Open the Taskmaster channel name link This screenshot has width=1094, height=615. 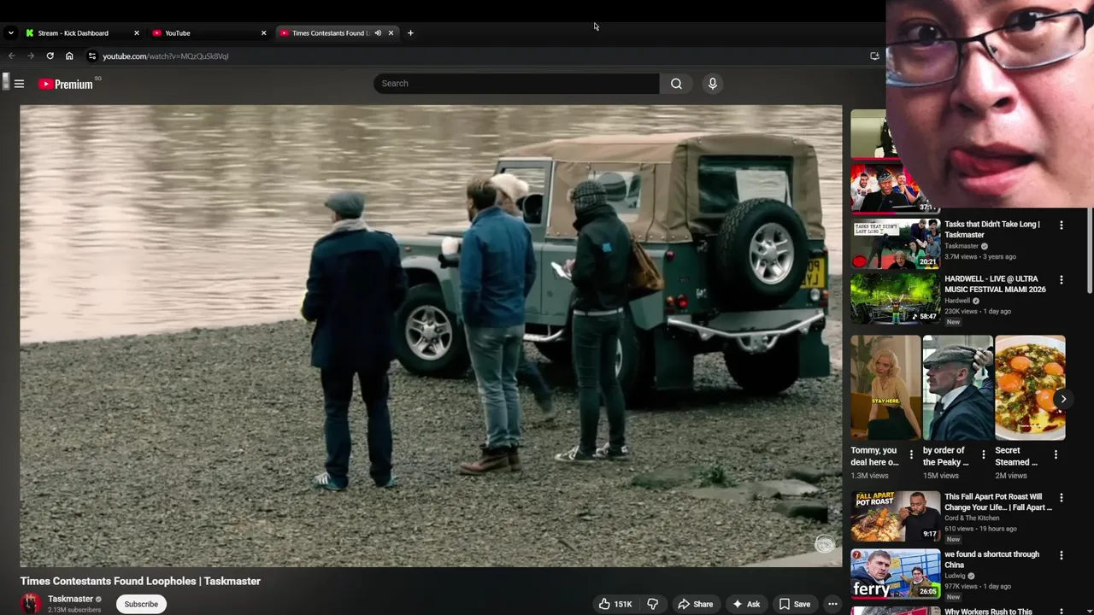(x=70, y=599)
